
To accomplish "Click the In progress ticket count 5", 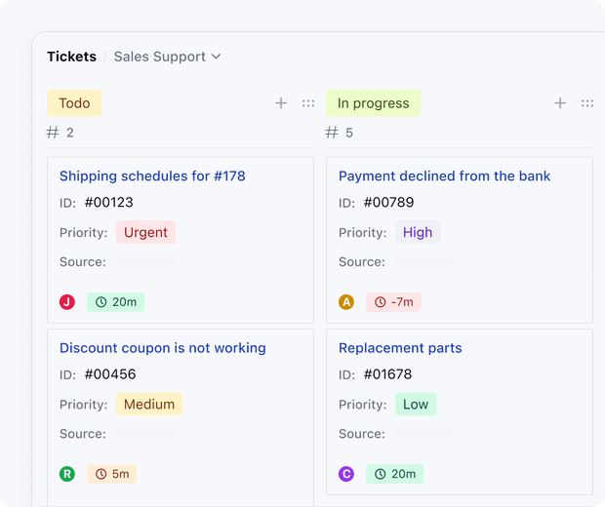I will coord(340,133).
